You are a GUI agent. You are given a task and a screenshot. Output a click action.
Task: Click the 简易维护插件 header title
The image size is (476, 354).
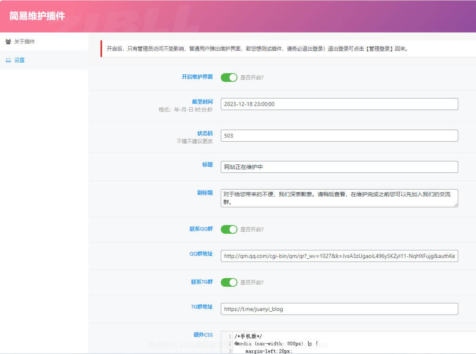(37, 16)
